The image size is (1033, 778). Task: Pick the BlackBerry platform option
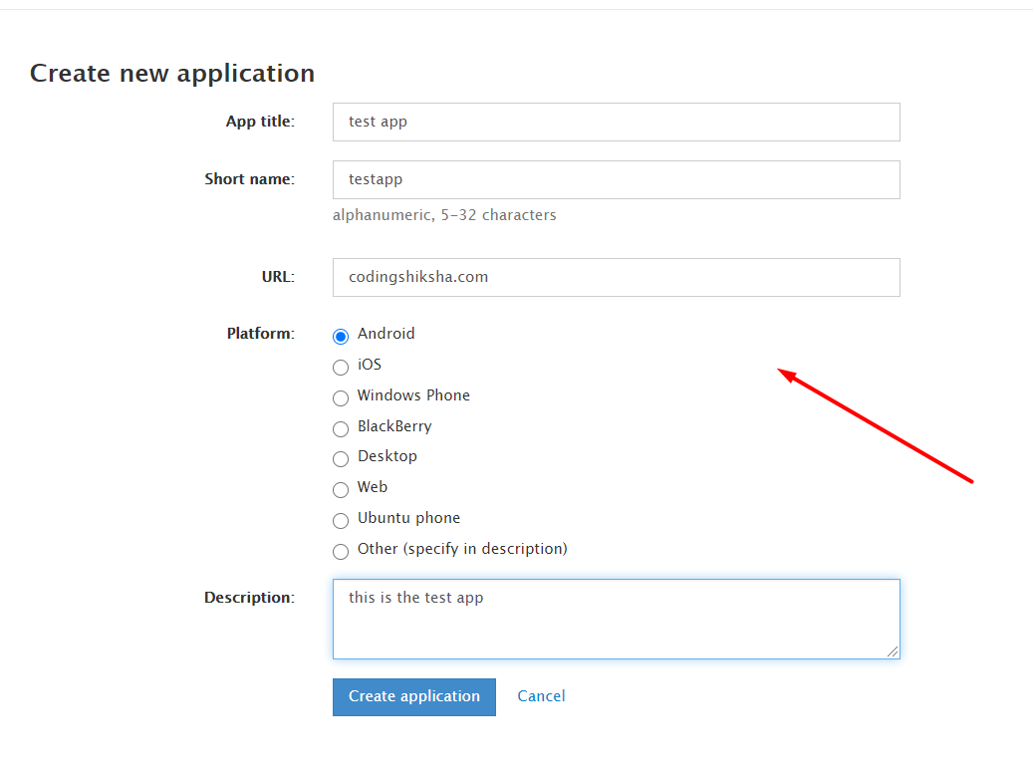[341, 428]
